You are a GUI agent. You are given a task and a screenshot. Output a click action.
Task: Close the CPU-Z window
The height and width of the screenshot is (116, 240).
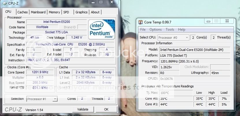tap(112, 2)
